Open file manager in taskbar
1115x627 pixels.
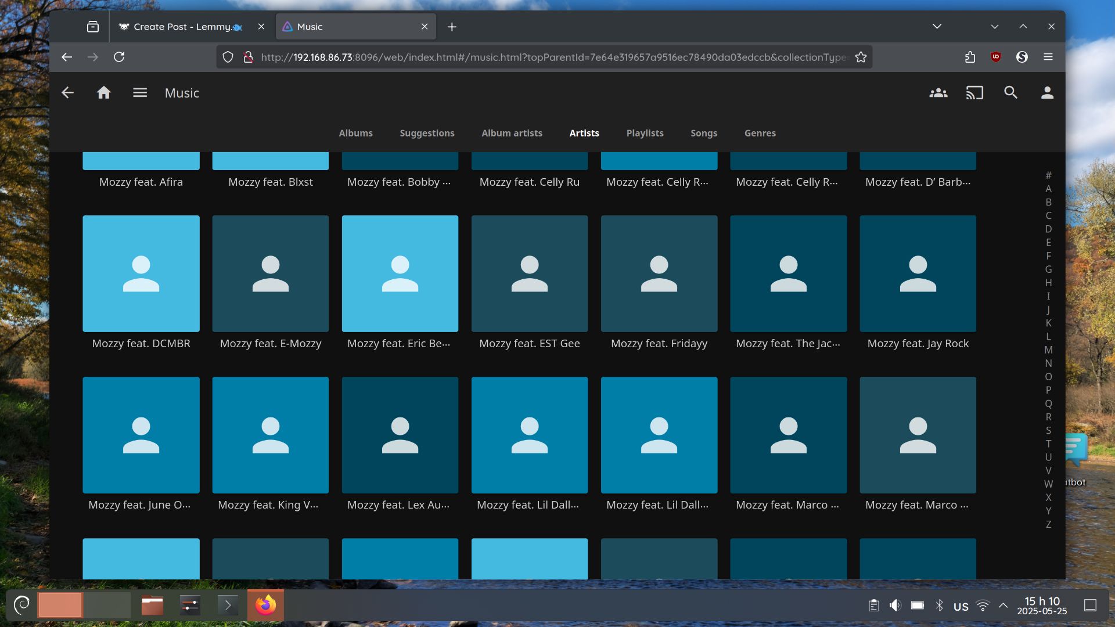click(152, 606)
